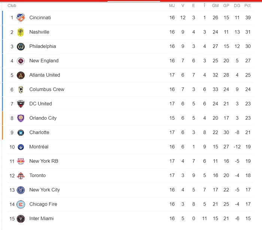Click the Columbus Crew crest
Image resolution: width=262 pixels, height=230 pixels.
(21, 90)
